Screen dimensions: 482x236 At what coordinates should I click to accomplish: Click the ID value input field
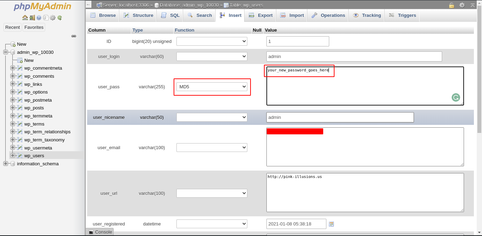[298, 41]
